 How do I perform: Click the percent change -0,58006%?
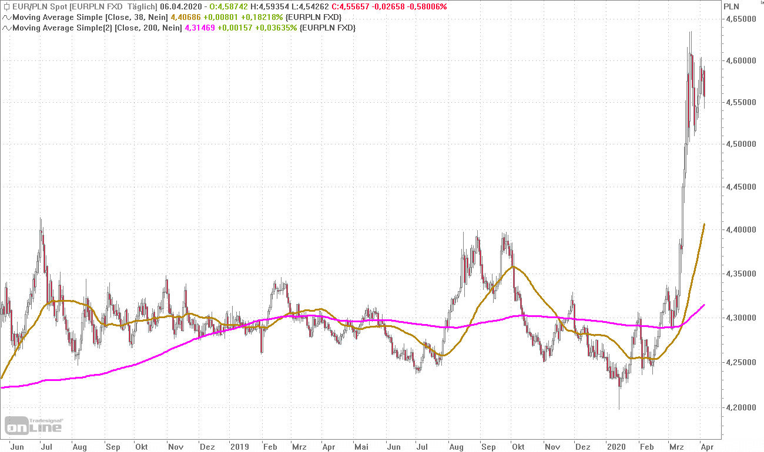point(427,6)
